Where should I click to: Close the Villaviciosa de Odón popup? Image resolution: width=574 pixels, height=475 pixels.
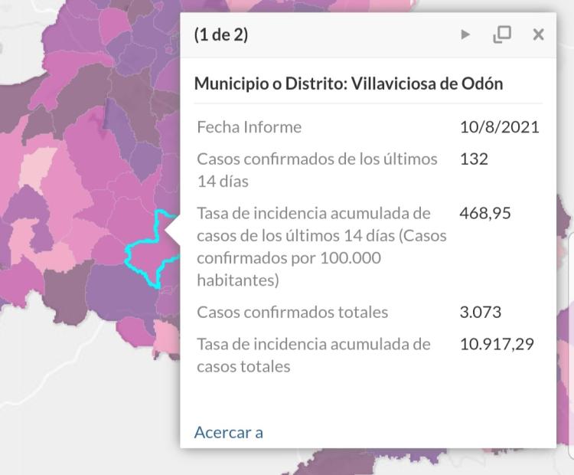click(538, 34)
